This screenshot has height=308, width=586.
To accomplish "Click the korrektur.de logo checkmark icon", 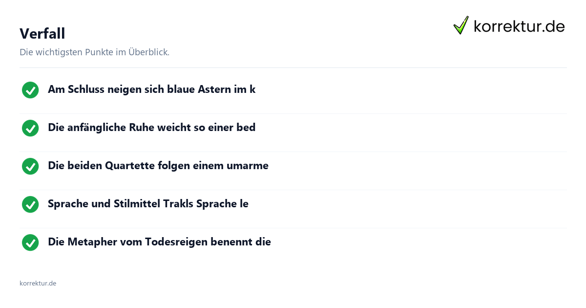I will click(x=461, y=25).
